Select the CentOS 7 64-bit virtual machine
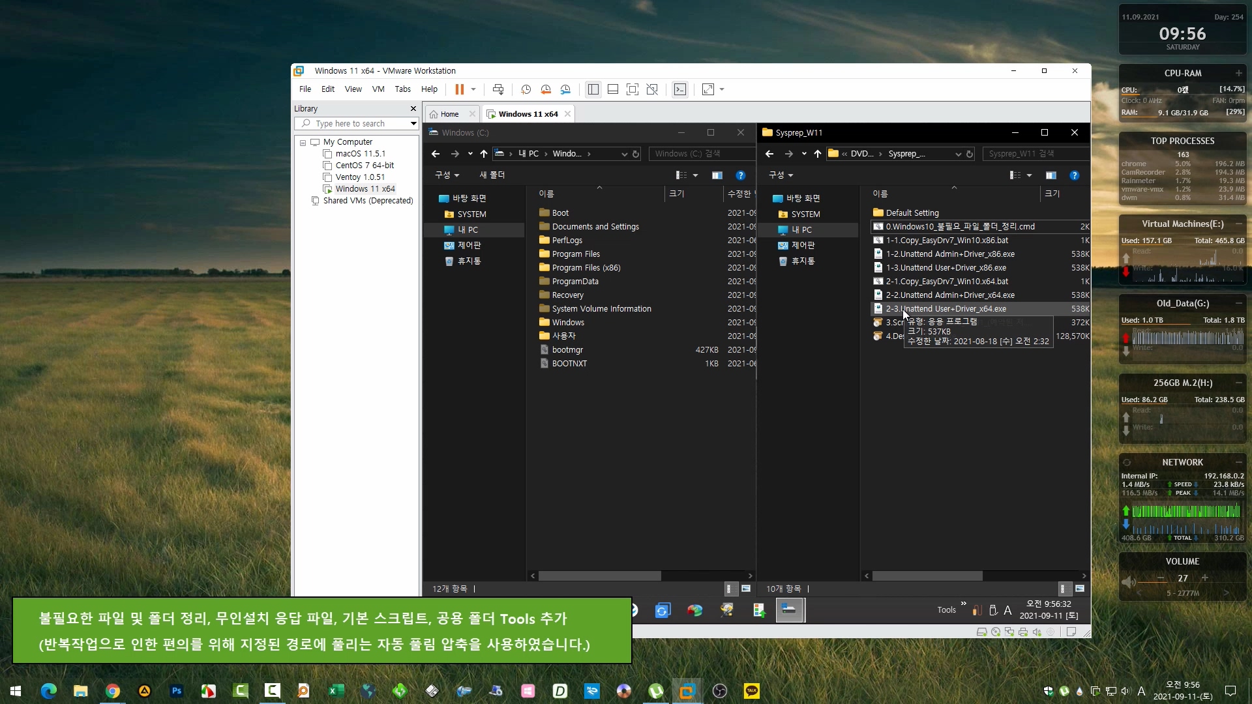The width and height of the screenshot is (1252, 704). tap(364, 166)
